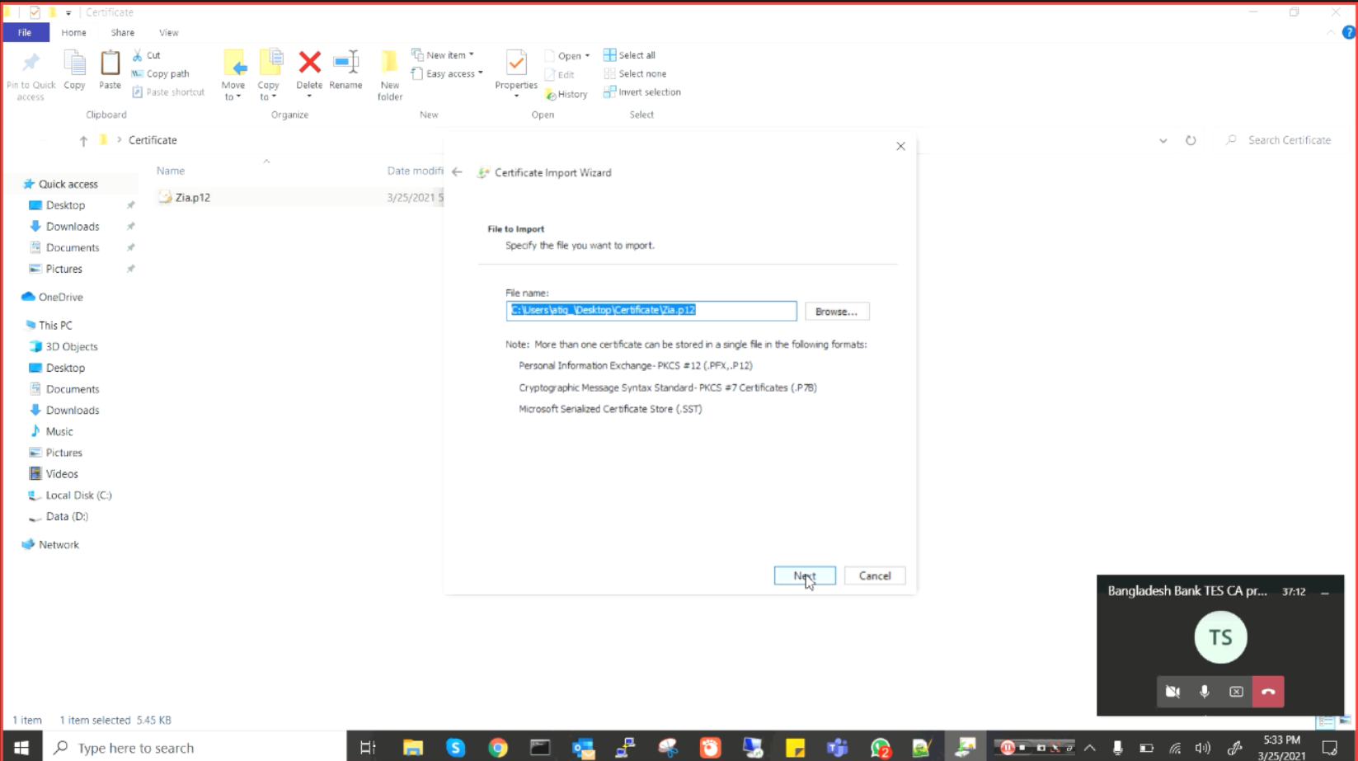Image resolution: width=1358 pixels, height=761 pixels.
Task: Switch to the View tab
Action: click(x=169, y=32)
